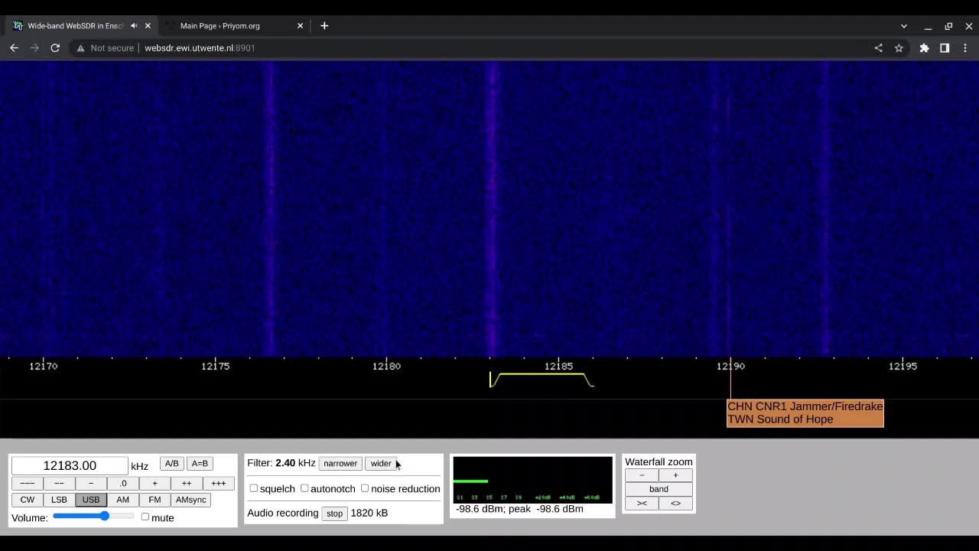Click the >< waterfall zoom button
Screen dimensions: 979x551
[x=642, y=503]
